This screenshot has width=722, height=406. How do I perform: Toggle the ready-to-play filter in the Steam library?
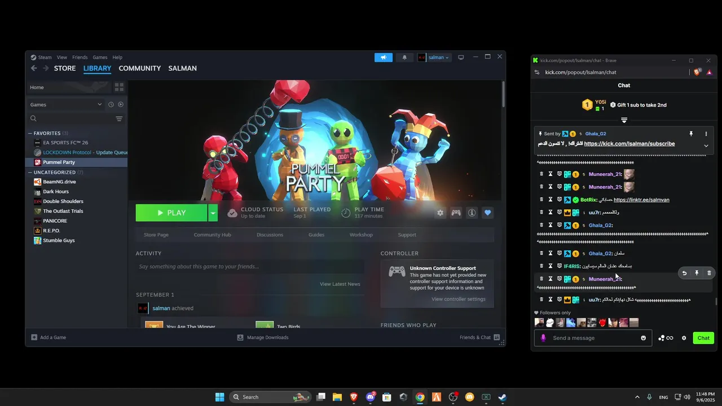click(121, 104)
